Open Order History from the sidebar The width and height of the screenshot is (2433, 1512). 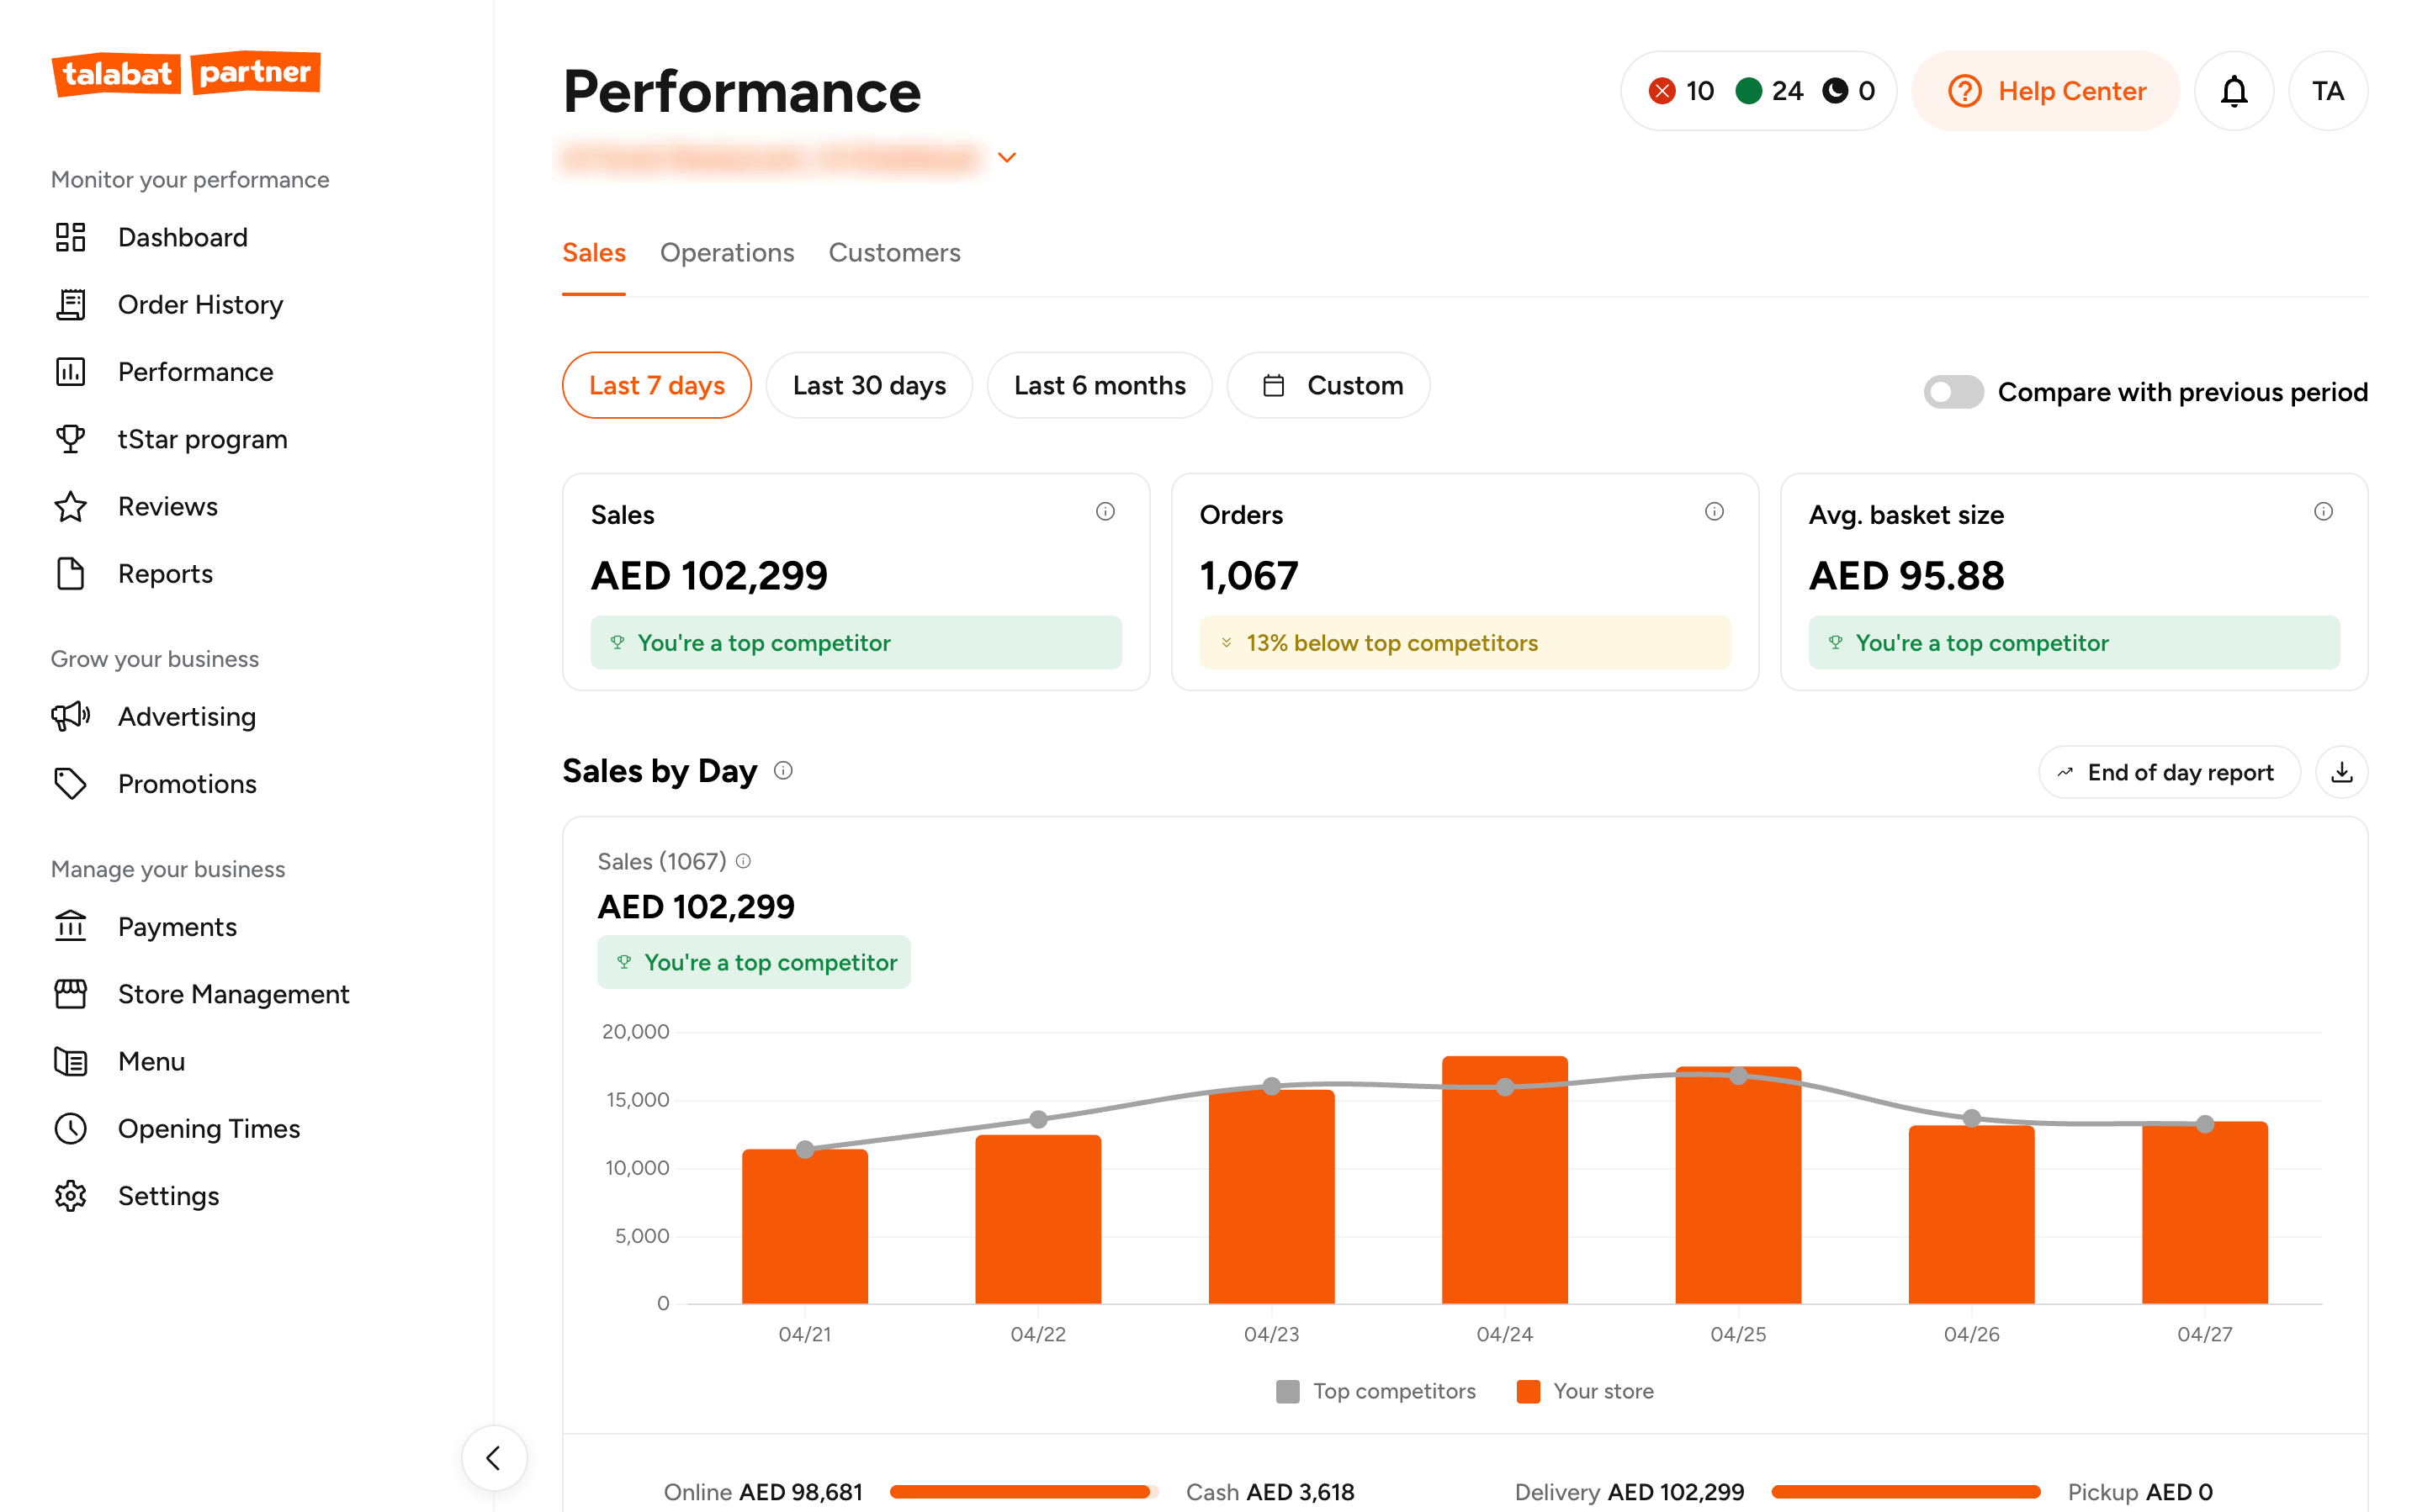[200, 304]
